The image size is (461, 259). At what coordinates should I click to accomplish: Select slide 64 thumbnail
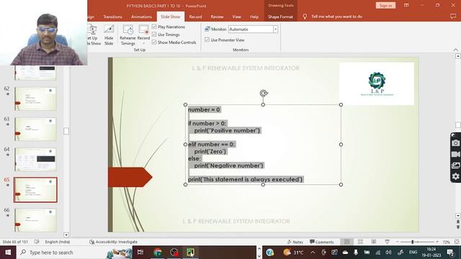click(35, 160)
